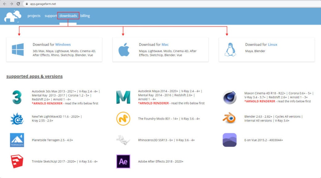Click the Adobe After Effects icon
321x178 pixels.
pos(123,161)
